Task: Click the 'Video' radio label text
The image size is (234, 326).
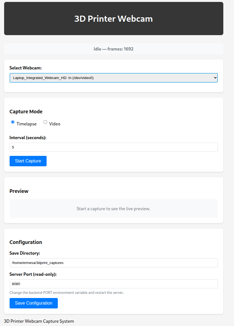Action: coord(55,124)
